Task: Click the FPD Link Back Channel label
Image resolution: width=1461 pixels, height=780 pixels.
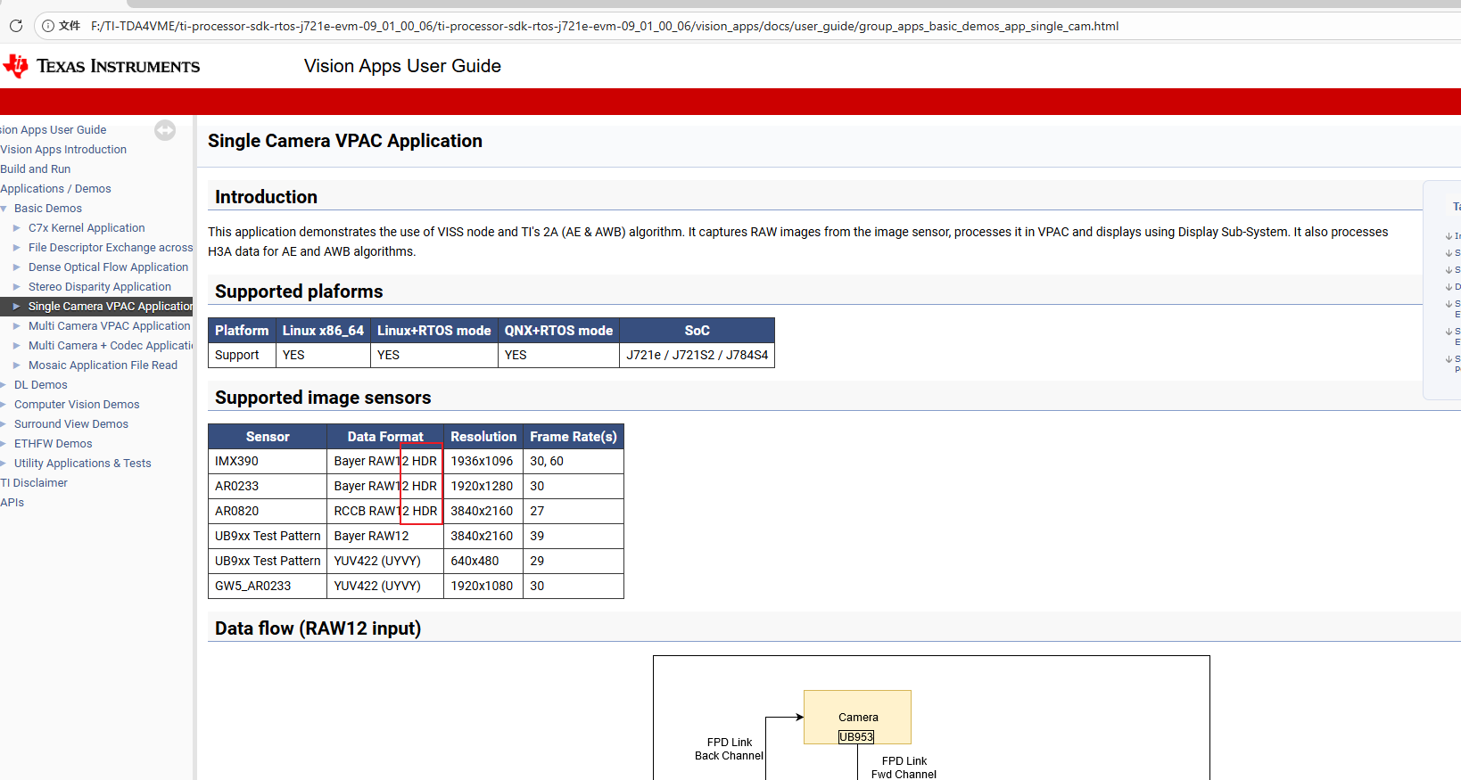Action: click(730, 749)
